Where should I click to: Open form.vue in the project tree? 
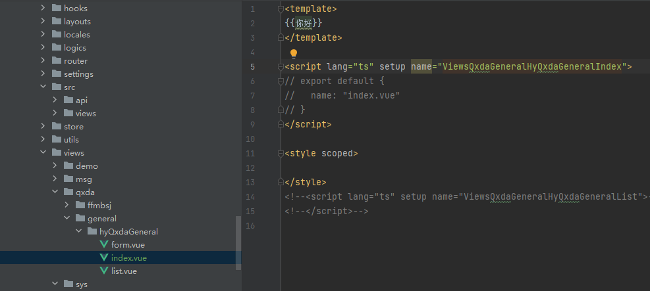[128, 245]
